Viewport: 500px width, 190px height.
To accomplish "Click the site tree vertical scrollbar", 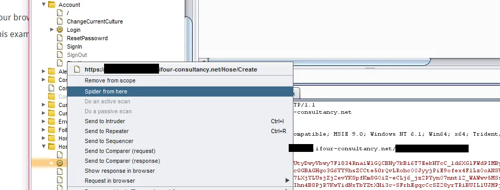I will [188, 40].
